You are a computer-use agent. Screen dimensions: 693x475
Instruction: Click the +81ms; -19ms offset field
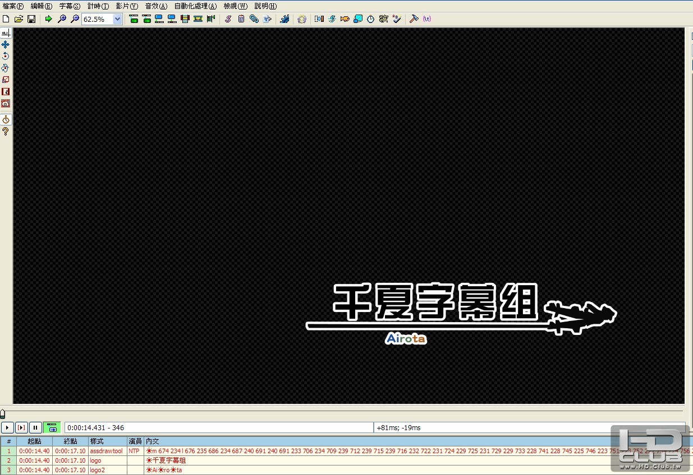coord(529,427)
